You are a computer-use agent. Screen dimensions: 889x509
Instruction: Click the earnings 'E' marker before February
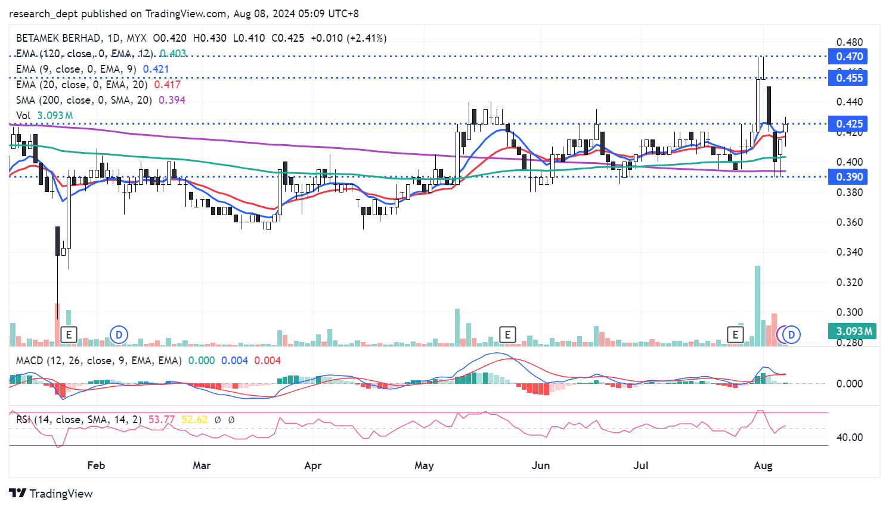pyautogui.click(x=69, y=334)
